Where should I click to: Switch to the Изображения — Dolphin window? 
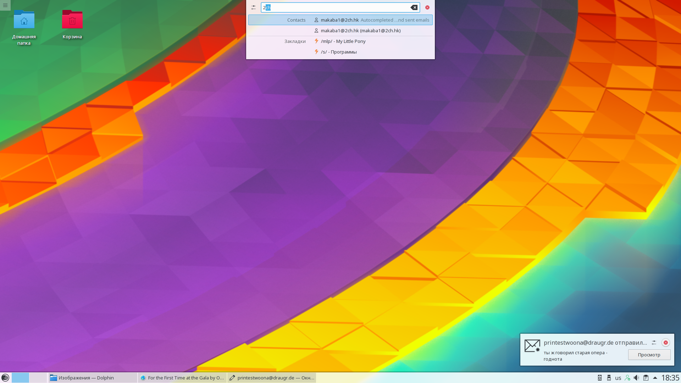coord(93,378)
